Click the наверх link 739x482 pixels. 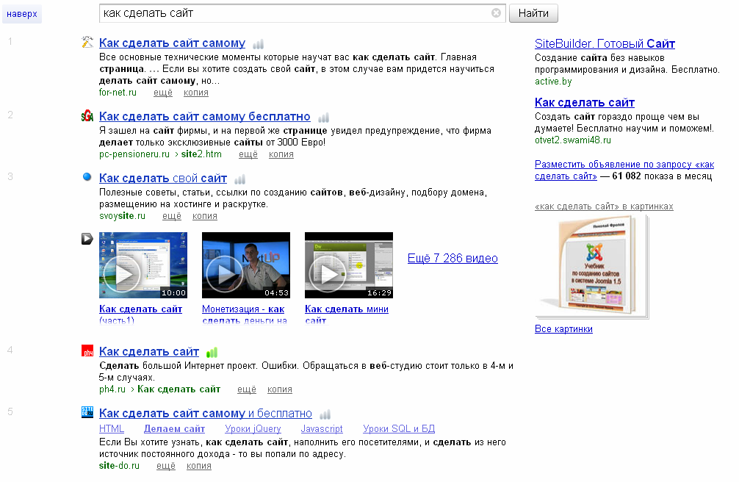(x=22, y=14)
